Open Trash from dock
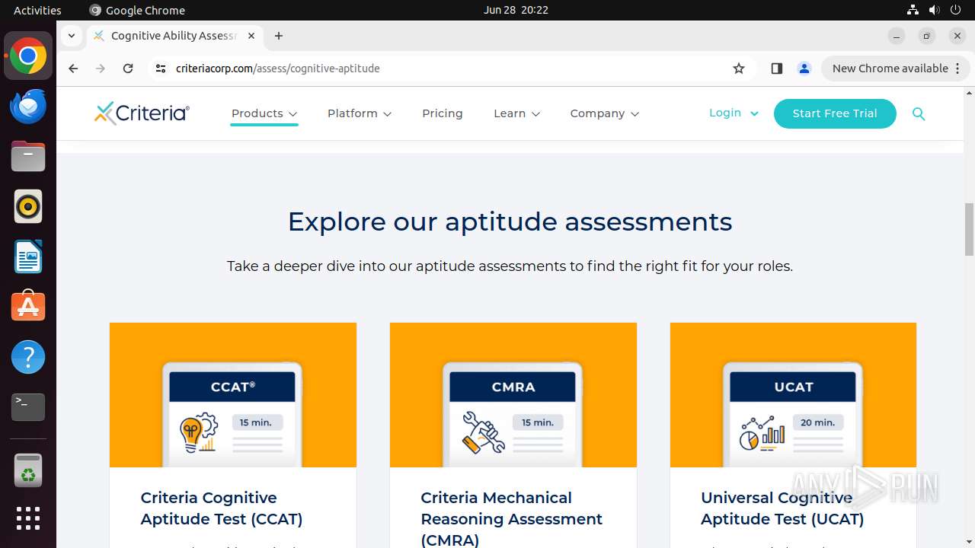Image resolution: width=975 pixels, height=548 pixels. (28, 471)
